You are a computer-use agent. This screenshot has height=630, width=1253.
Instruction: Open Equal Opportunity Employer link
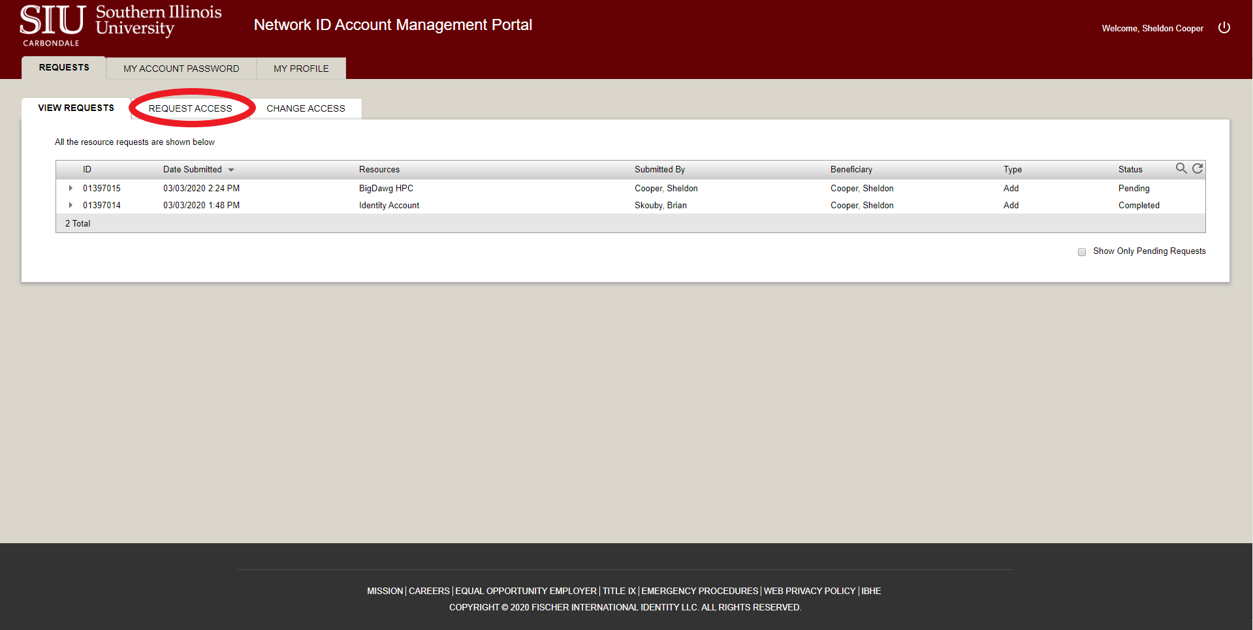click(x=526, y=591)
